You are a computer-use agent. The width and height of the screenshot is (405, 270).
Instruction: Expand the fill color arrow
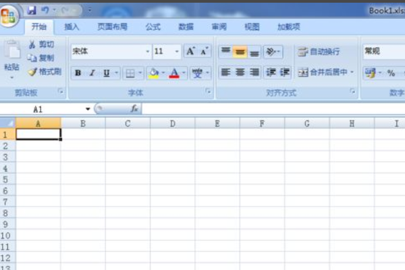click(163, 73)
